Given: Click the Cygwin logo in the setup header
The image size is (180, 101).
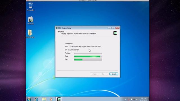Looking at the screenshot, I should click(x=115, y=33).
